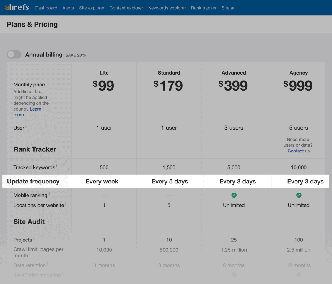Click 'Unlimited' locations under Agency

[299, 205]
